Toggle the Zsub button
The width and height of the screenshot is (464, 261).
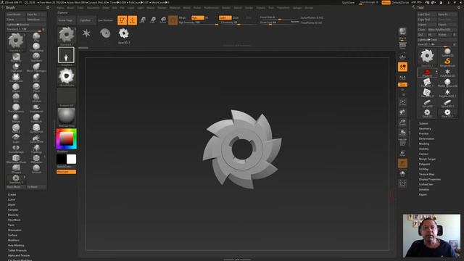pyautogui.click(x=236, y=17)
